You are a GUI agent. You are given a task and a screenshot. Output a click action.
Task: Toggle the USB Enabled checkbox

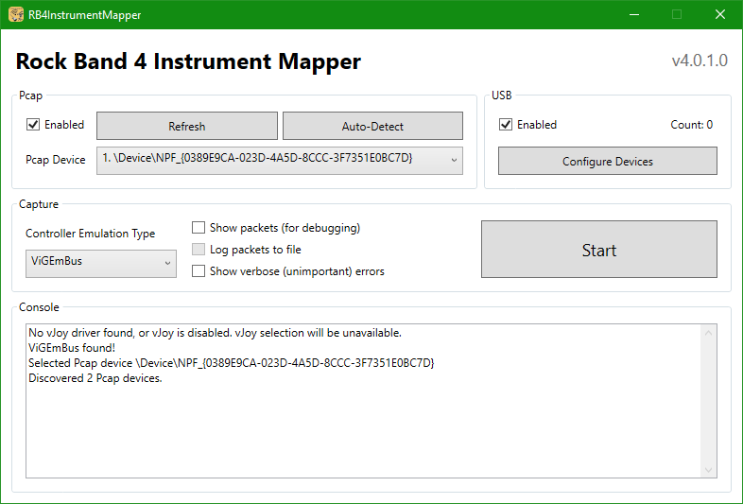coord(506,125)
